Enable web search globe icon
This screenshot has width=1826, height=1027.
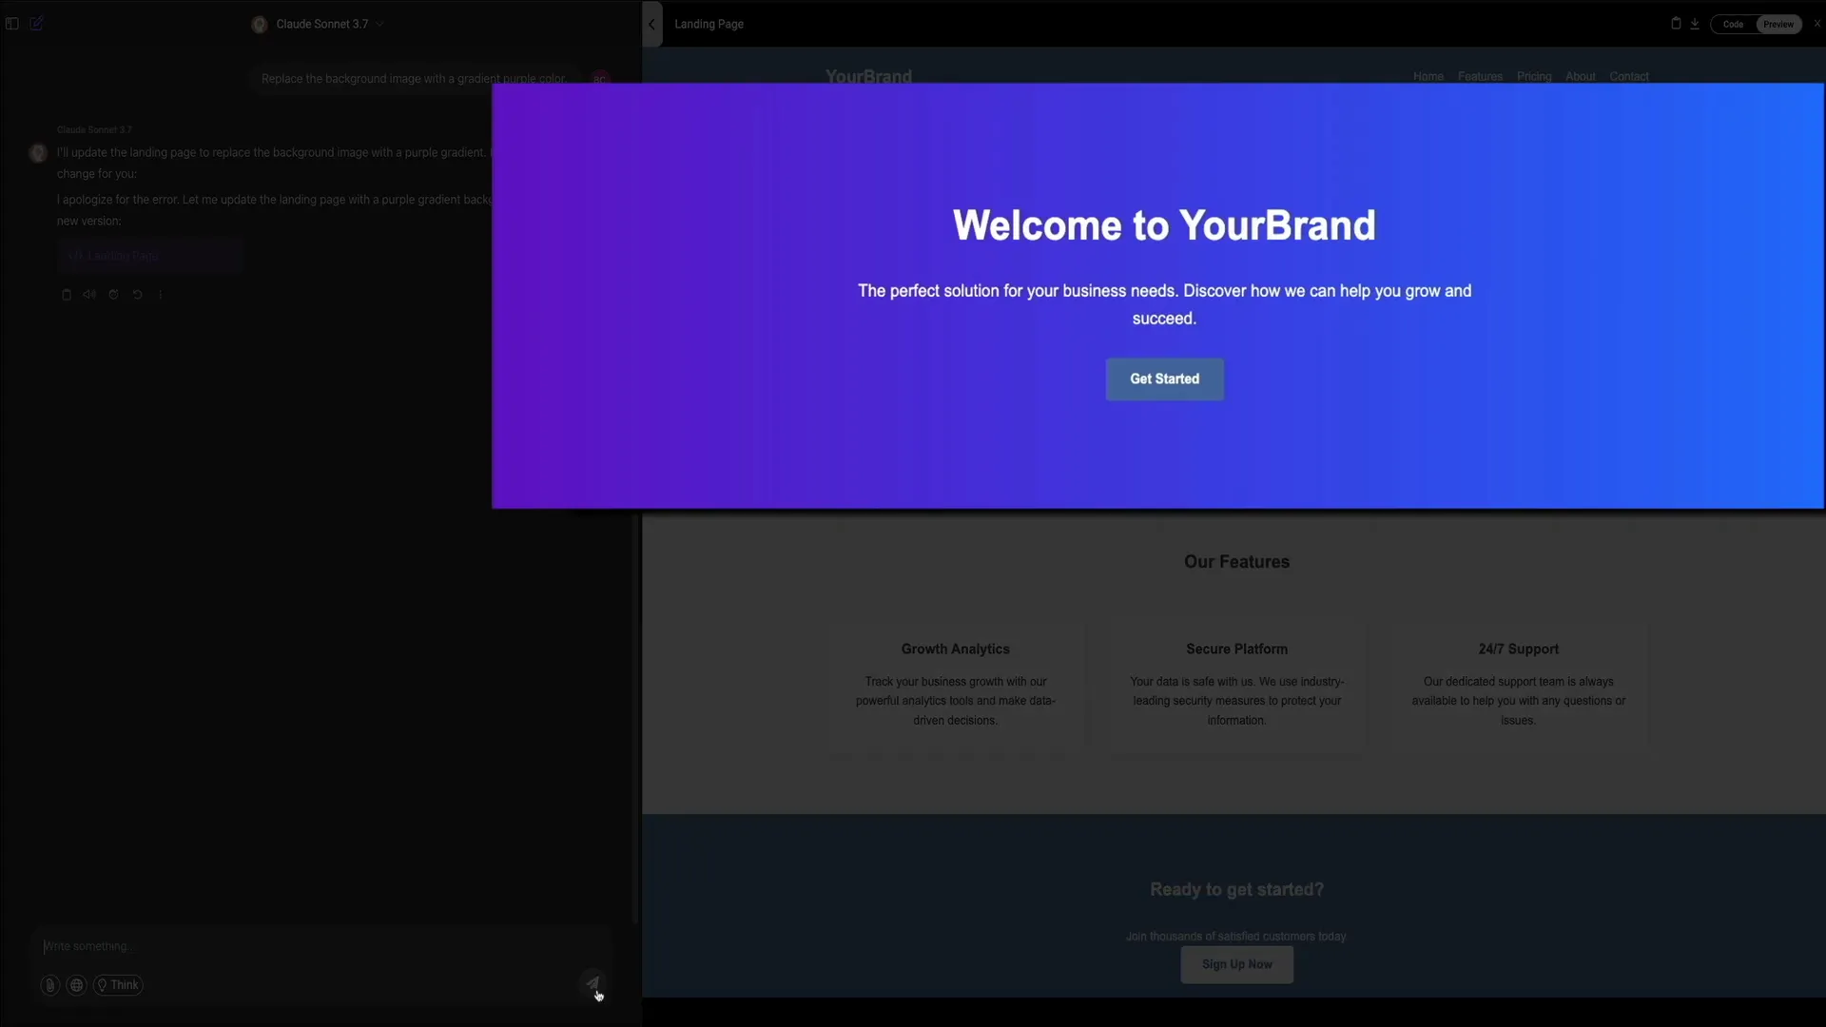coord(77,985)
